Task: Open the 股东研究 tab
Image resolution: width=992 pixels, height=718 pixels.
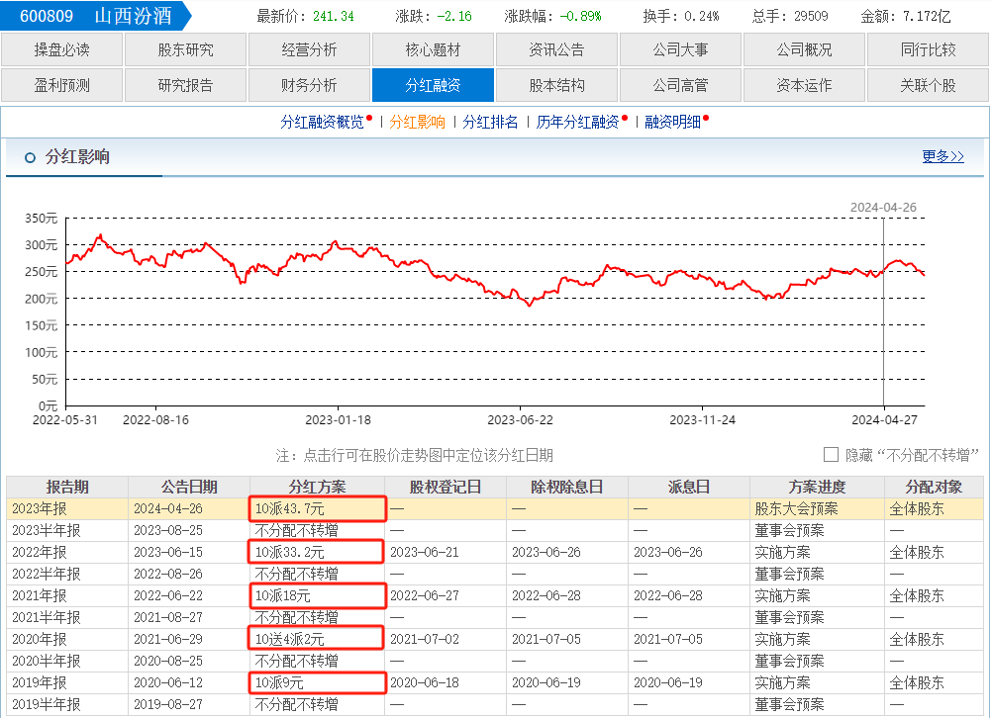Action: (185, 49)
